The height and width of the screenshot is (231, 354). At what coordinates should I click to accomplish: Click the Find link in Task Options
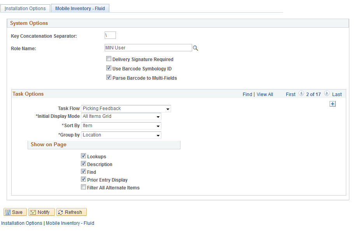pos(247,94)
